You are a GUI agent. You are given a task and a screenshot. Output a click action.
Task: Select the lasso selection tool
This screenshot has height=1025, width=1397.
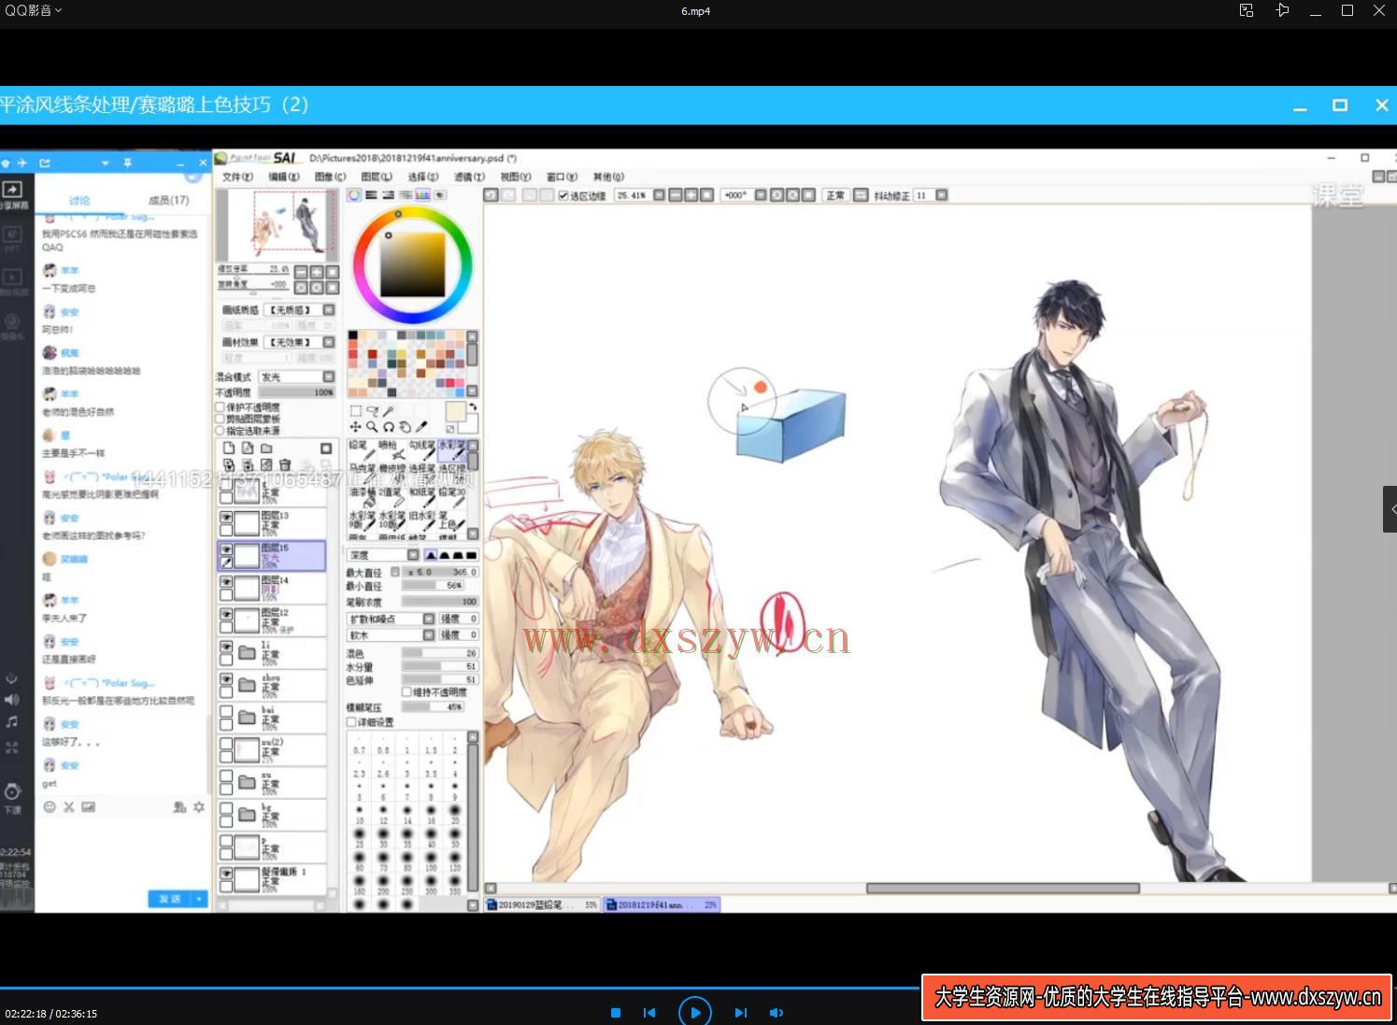tap(372, 411)
